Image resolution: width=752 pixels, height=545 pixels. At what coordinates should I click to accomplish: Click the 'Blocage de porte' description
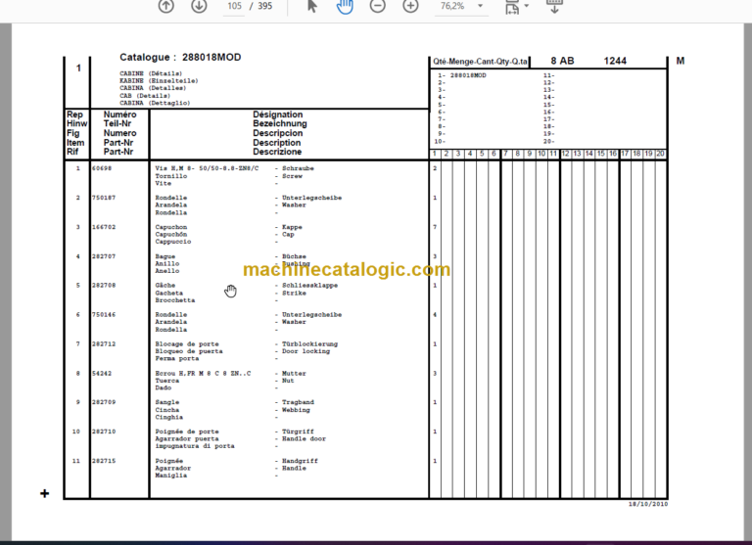coord(187,343)
